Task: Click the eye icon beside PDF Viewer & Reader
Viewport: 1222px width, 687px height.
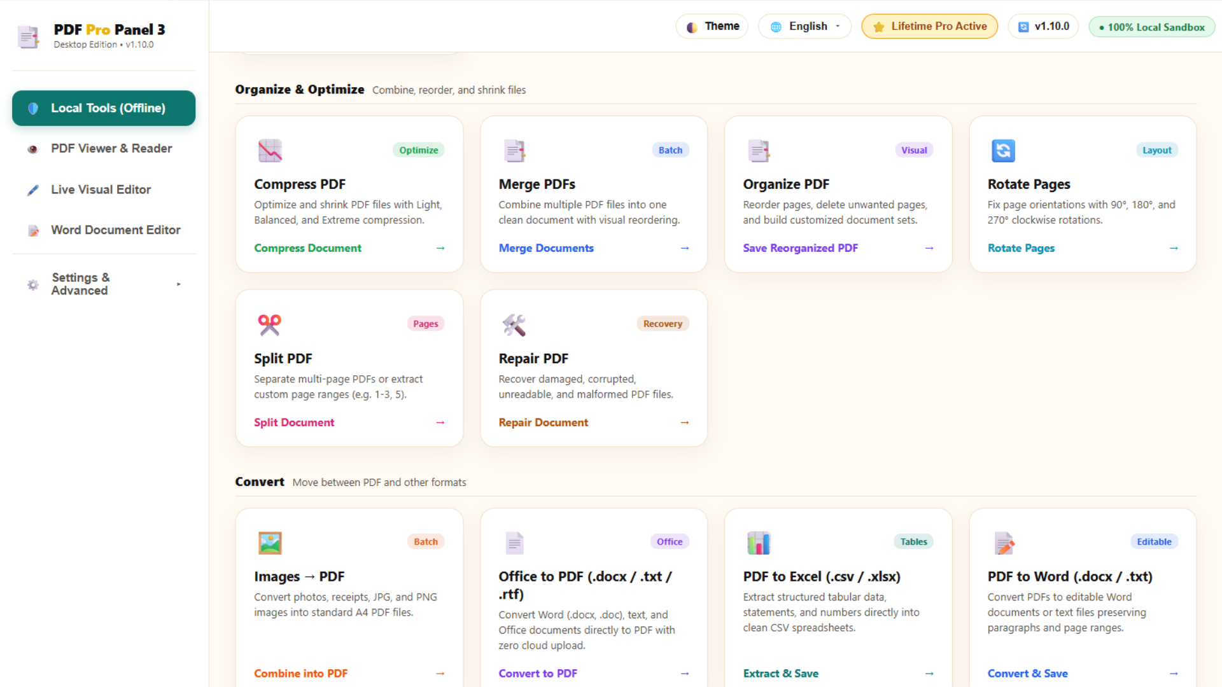Action: click(x=32, y=149)
